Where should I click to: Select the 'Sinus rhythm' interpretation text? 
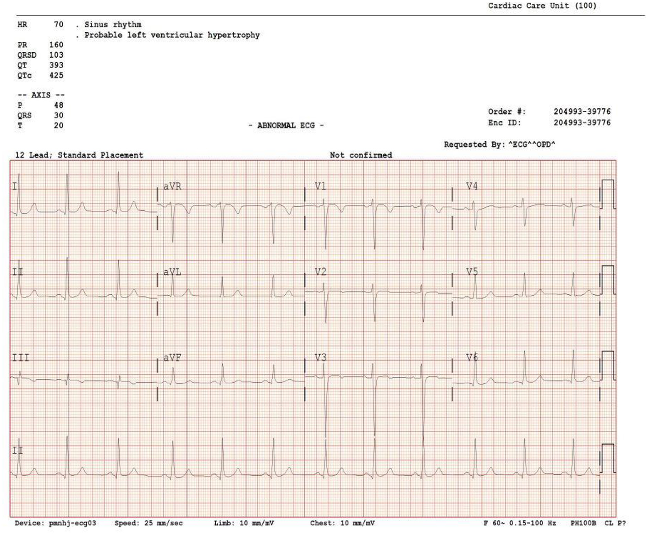pyautogui.click(x=113, y=25)
